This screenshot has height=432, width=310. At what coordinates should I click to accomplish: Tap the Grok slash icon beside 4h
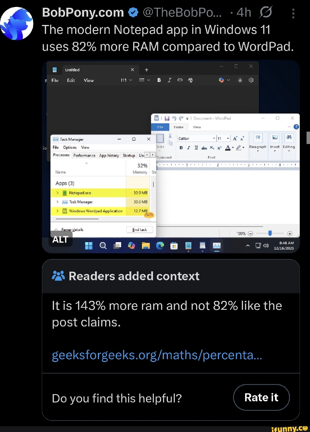point(266,12)
